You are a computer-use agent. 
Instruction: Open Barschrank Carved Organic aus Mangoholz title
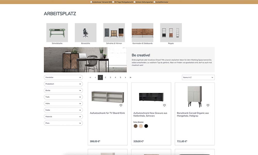point(193,114)
